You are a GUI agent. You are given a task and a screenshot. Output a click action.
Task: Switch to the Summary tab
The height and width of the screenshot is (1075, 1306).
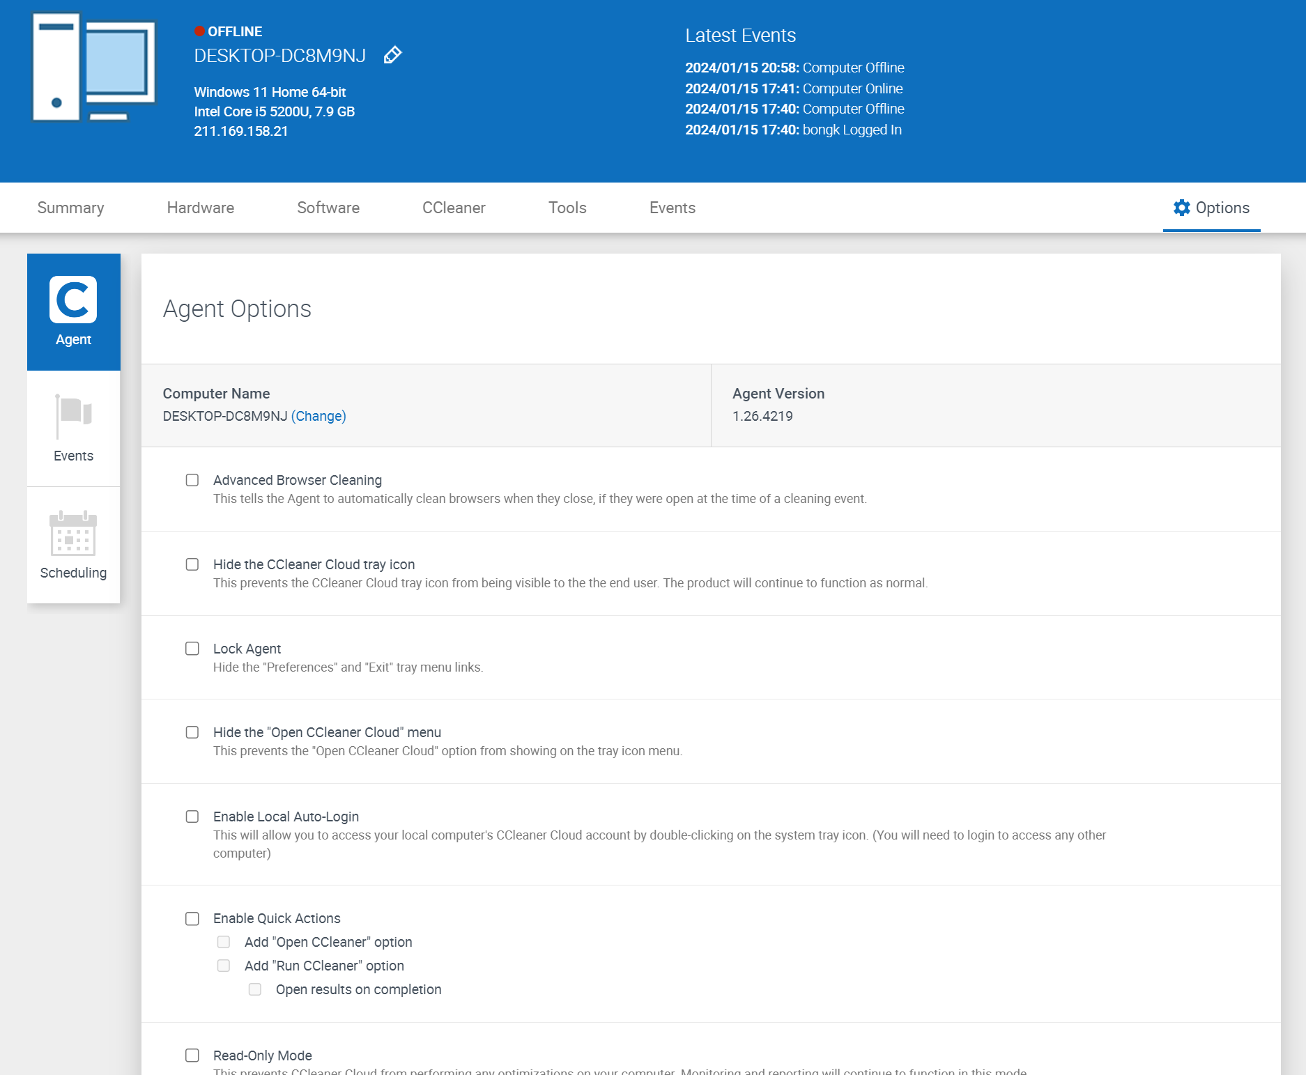coord(70,208)
